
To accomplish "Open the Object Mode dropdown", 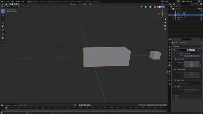I will pos(7,7).
